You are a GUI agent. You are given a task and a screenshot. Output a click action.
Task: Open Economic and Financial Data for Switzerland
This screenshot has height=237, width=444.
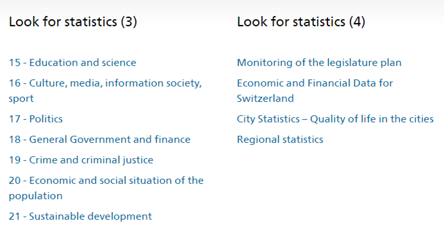click(315, 90)
